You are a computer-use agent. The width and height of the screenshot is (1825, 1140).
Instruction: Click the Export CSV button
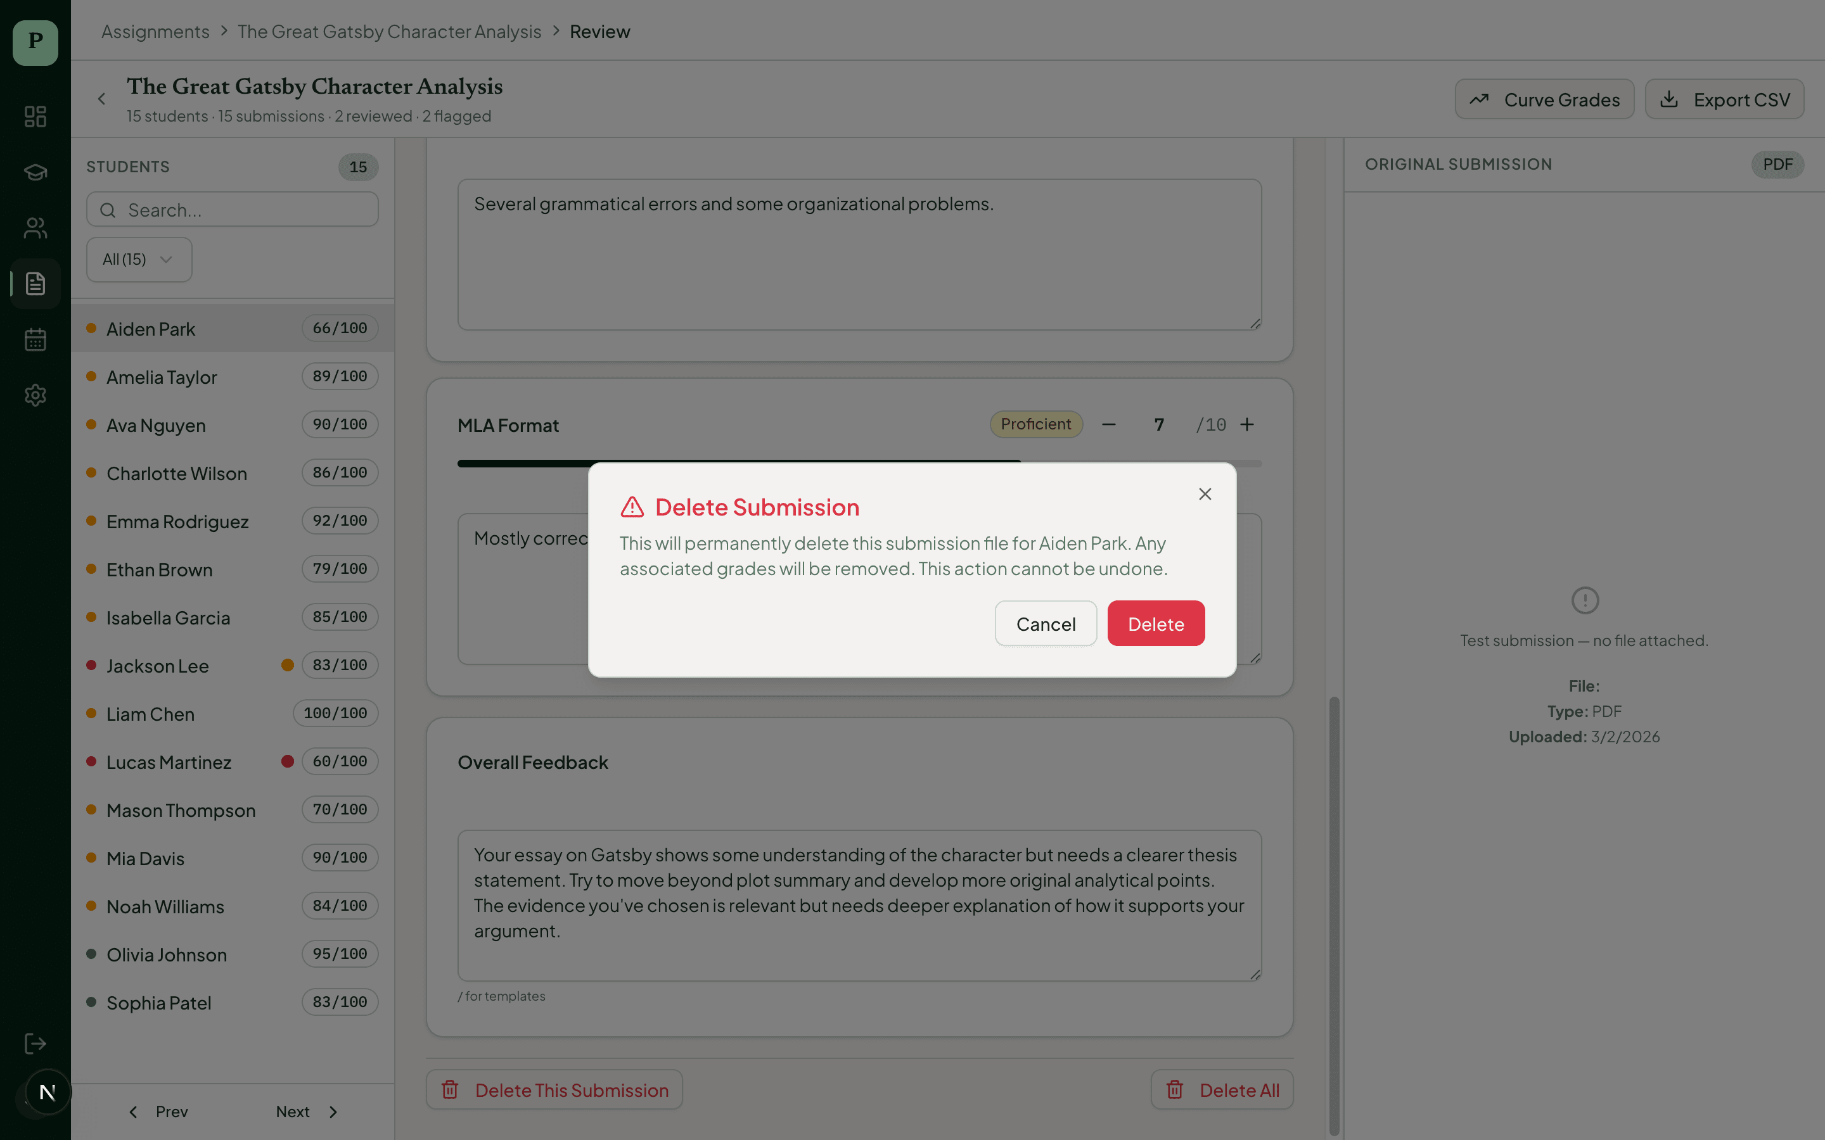pyautogui.click(x=1724, y=99)
